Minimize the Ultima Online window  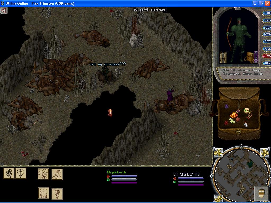[256, 3]
